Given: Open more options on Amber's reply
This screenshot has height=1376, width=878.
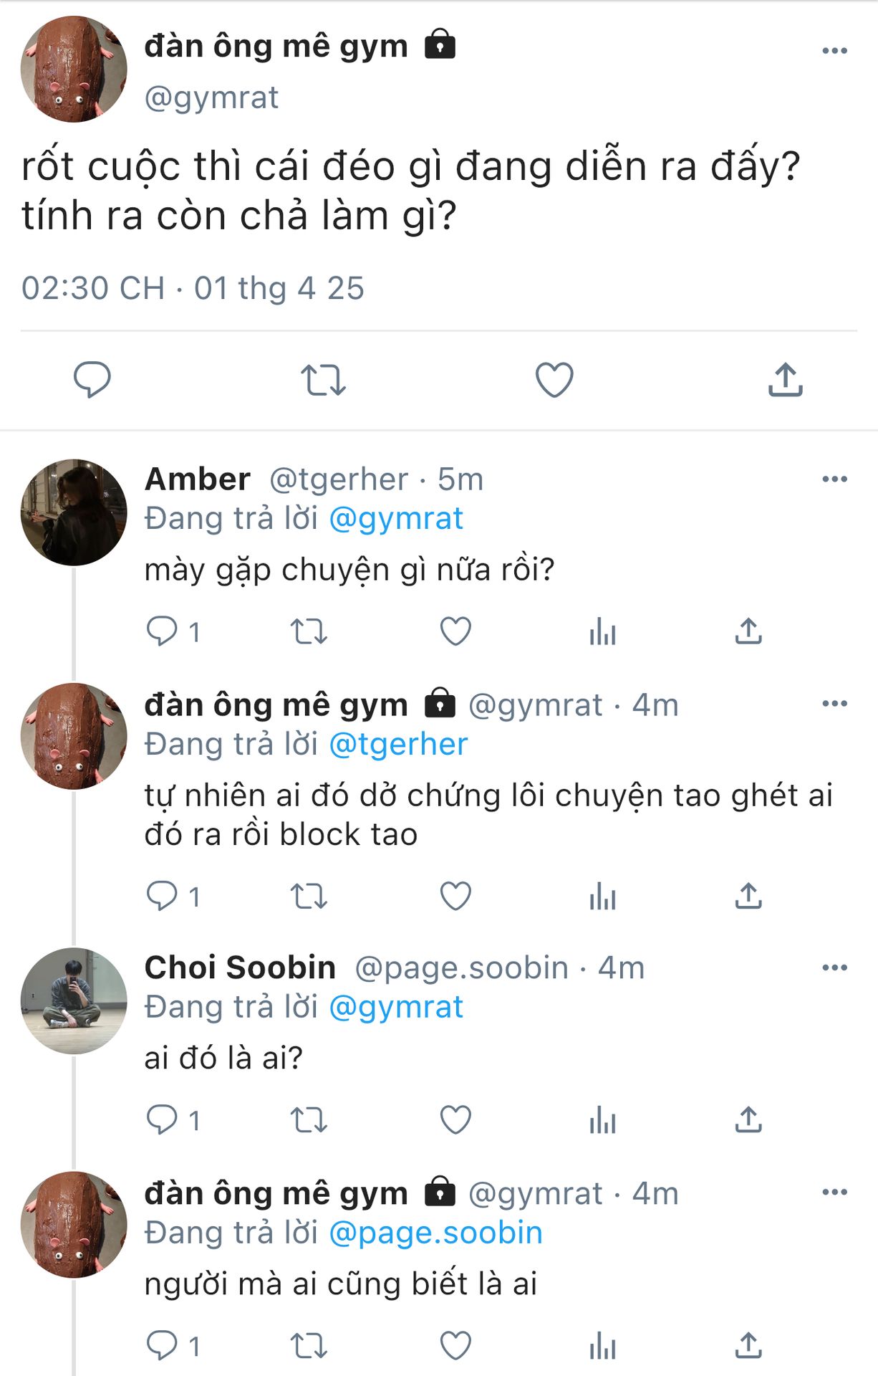Looking at the screenshot, I should [x=834, y=479].
